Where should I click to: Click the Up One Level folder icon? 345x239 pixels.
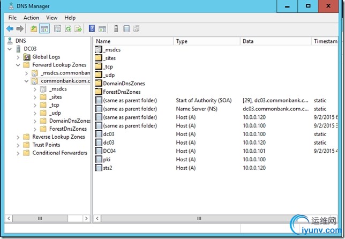(34, 28)
